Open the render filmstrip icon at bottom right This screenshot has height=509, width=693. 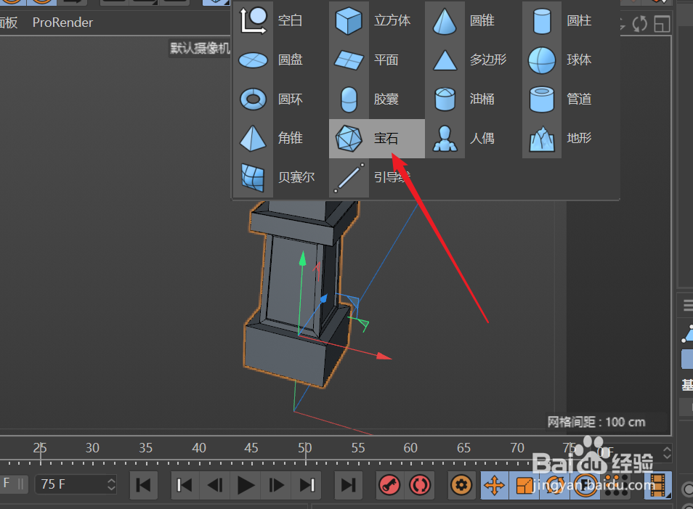coord(657,485)
